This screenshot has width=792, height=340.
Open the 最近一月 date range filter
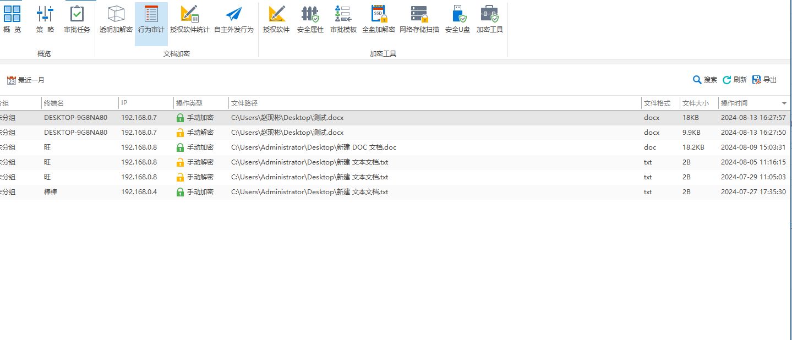pos(26,80)
